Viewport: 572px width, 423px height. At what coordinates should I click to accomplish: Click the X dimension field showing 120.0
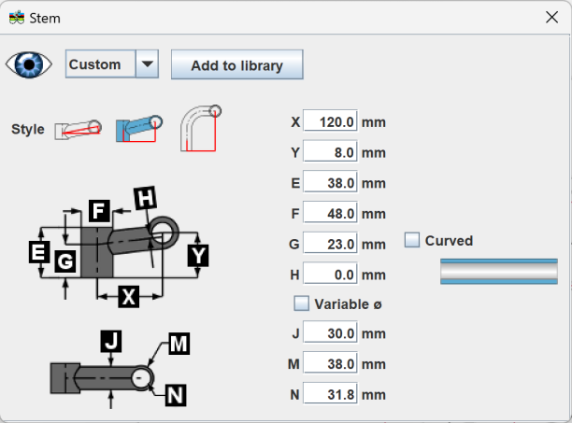[x=330, y=121]
